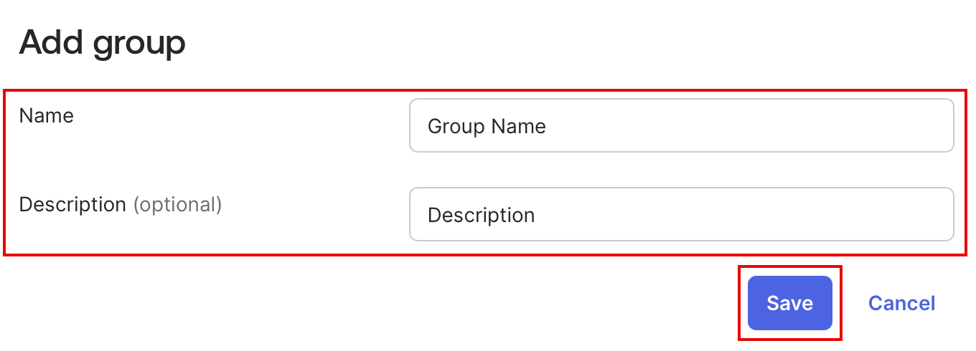Save the new group
976x351 pixels.
click(789, 303)
